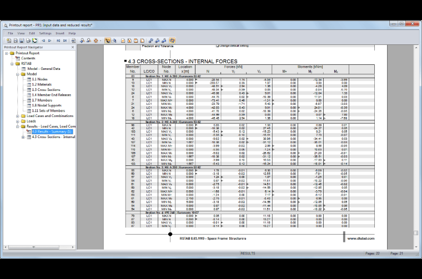Screen dimensions: 422x279
Task: Collapse the Model folder node
Action: coord(18,74)
